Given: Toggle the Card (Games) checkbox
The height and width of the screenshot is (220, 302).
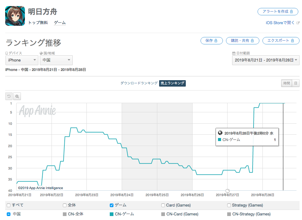Looking at the screenshot, I should (x=163, y=205).
